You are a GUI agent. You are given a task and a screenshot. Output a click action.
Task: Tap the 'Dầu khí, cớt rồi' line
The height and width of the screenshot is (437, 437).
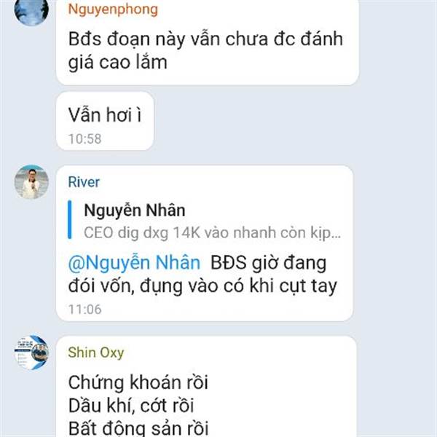131,406
